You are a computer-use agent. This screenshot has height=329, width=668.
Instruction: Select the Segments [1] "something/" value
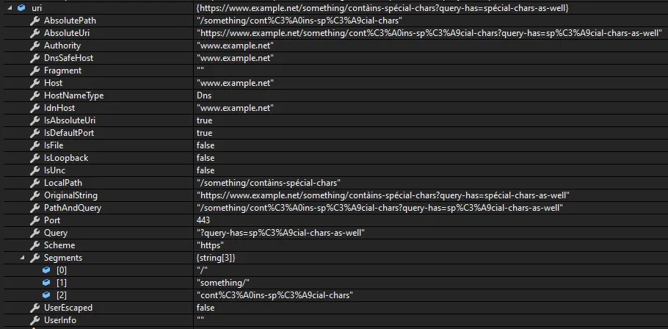click(x=223, y=283)
